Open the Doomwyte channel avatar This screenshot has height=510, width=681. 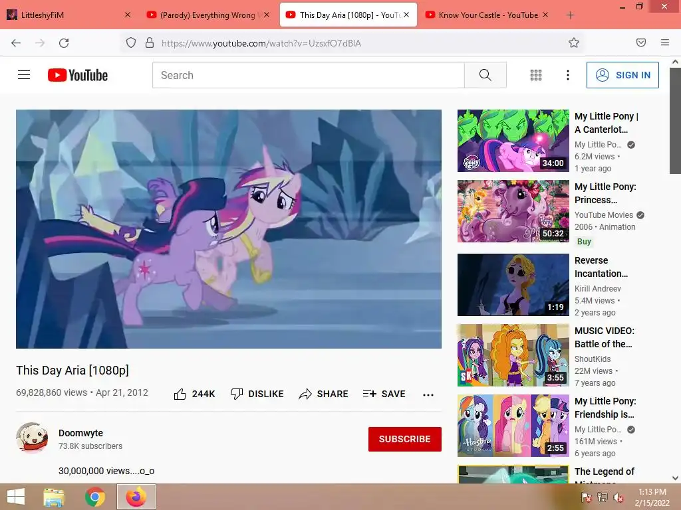32,438
